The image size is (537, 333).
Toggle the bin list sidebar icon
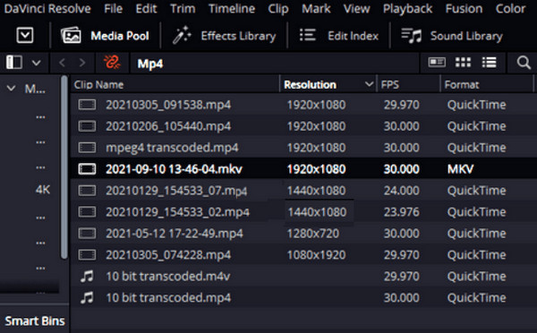14,63
